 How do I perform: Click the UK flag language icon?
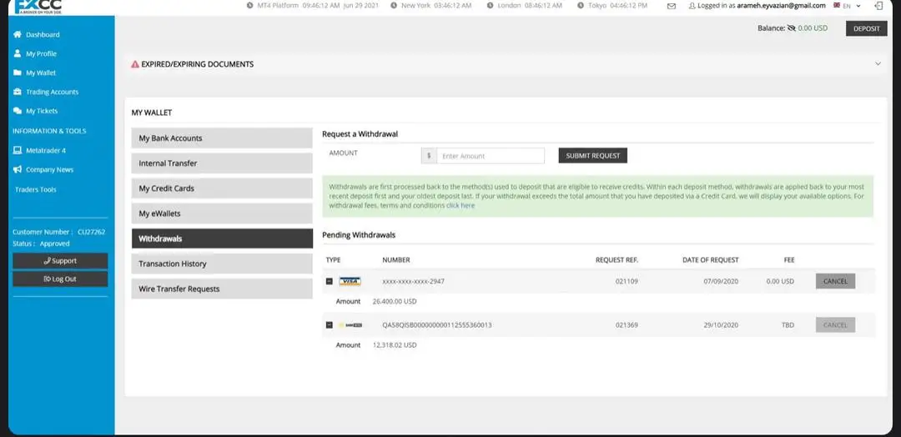click(837, 5)
